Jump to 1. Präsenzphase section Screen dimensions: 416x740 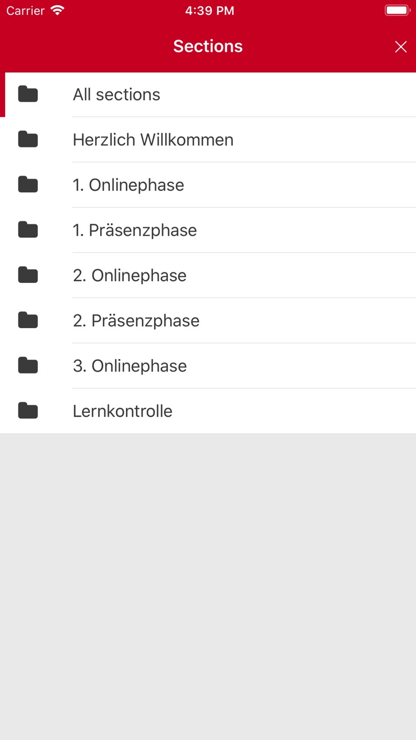(x=135, y=231)
